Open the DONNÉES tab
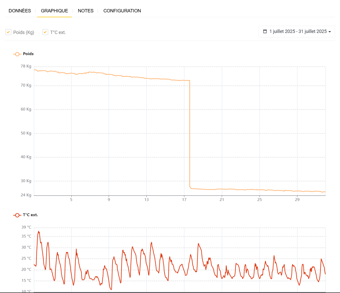340x293 pixels. pos(20,11)
